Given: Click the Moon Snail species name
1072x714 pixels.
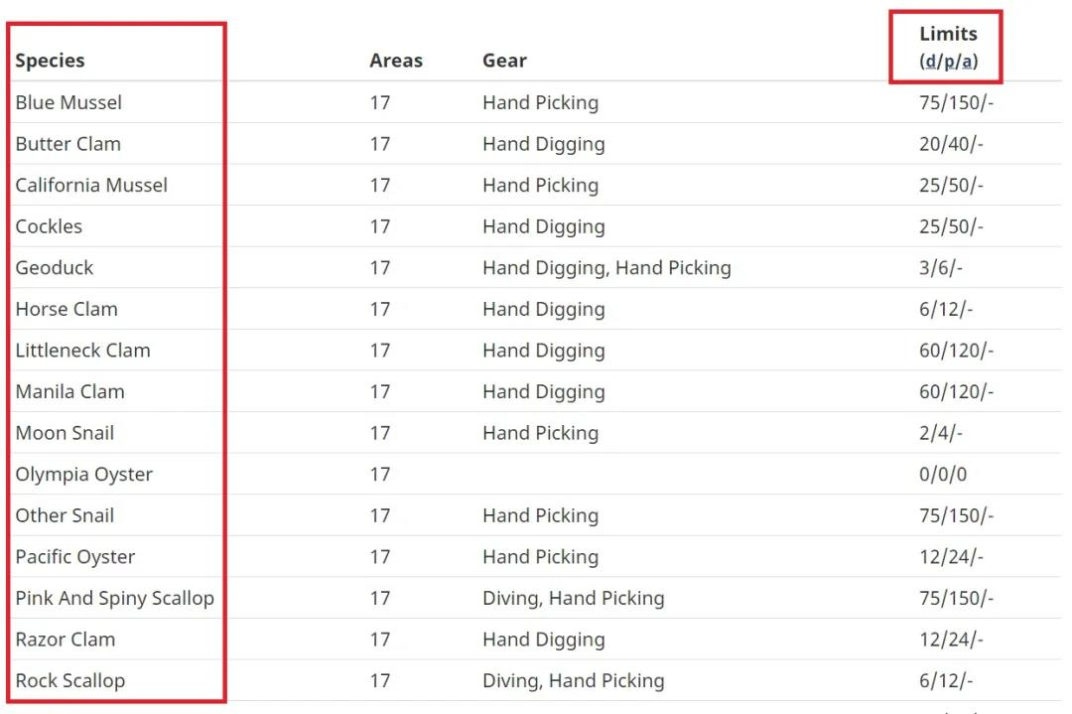Looking at the screenshot, I should click(x=65, y=433).
